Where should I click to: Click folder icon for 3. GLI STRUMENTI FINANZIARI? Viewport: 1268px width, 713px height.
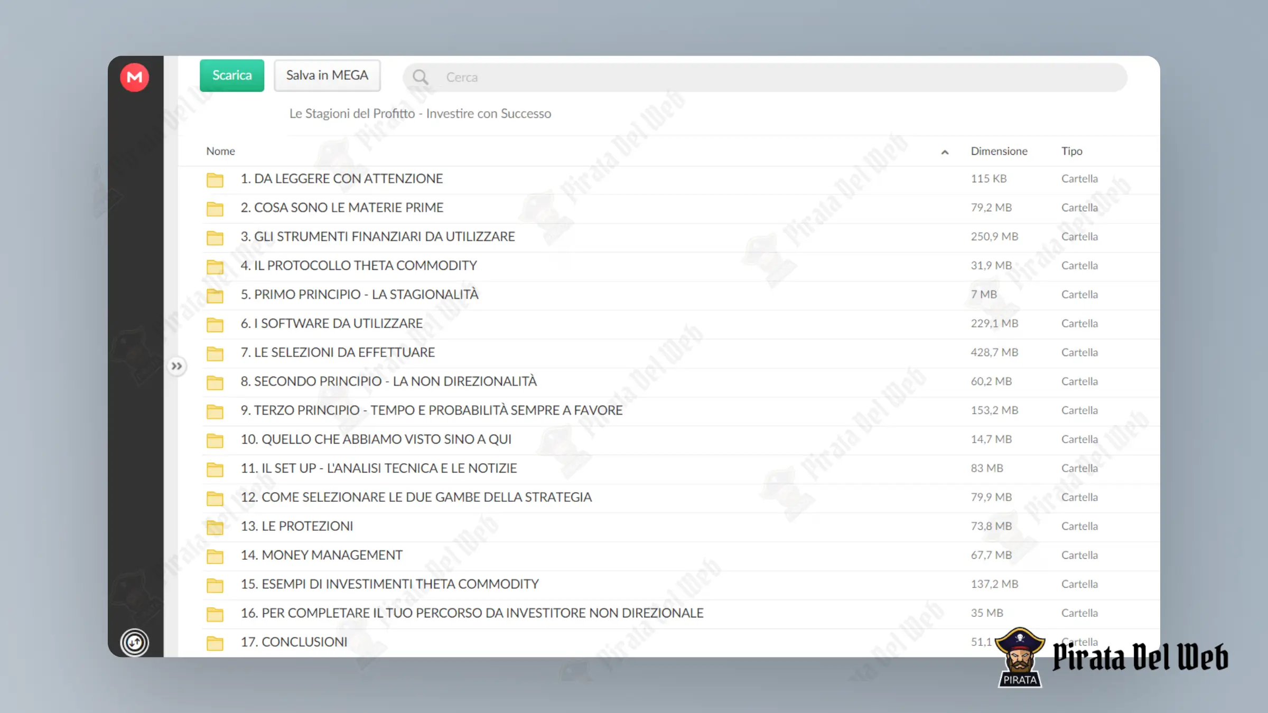point(215,238)
